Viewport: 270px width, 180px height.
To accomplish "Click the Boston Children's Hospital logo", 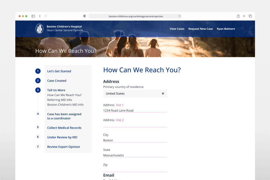I will 39,28.
